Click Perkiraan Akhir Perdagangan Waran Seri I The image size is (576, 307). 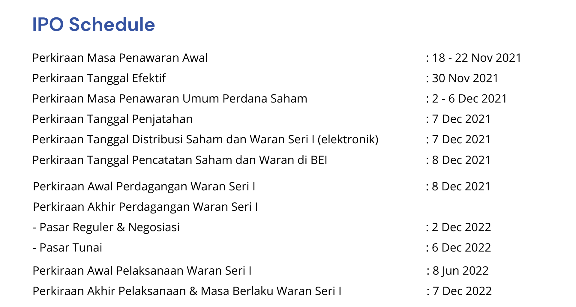click(145, 207)
